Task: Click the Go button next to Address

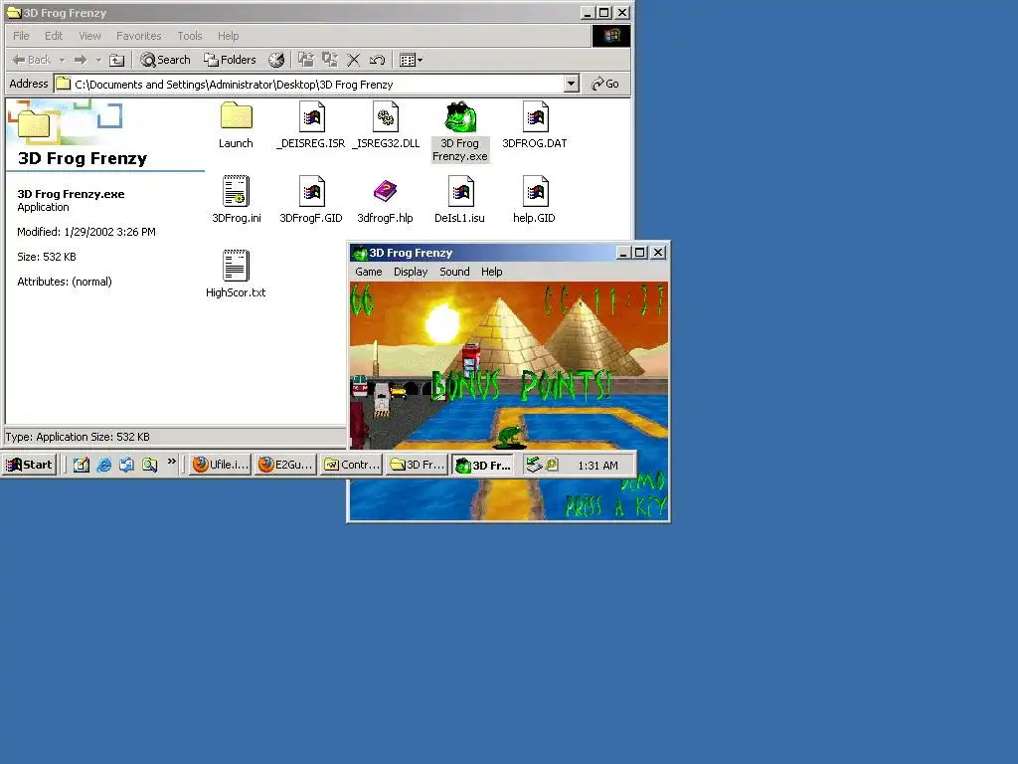Action: point(605,84)
